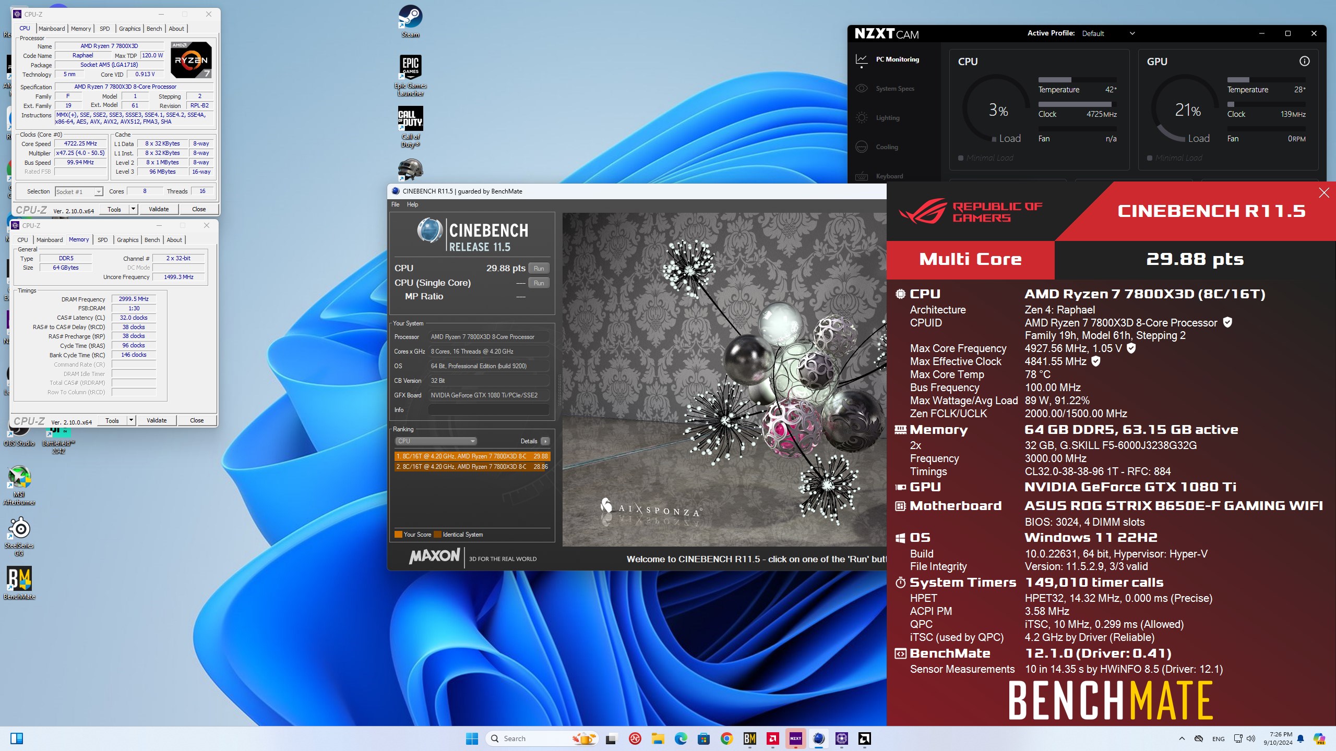Click the Windows Start button

click(472, 738)
